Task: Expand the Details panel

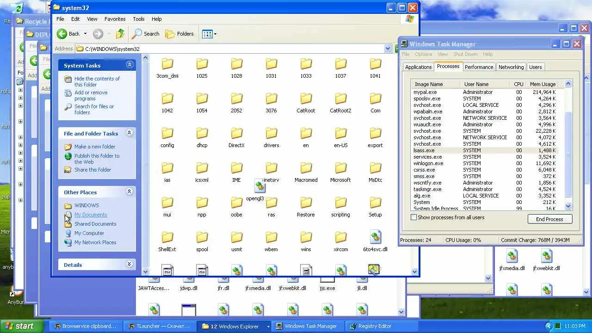Action: (x=129, y=264)
